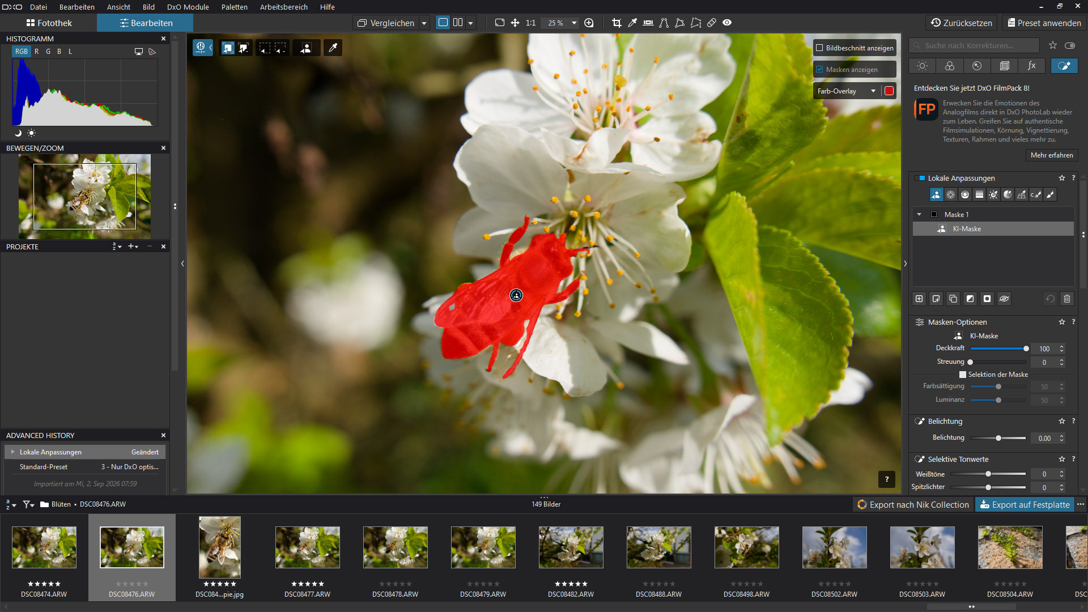
Task: Uncheck the Masken anzeigen option
Action: tap(819, 70)
